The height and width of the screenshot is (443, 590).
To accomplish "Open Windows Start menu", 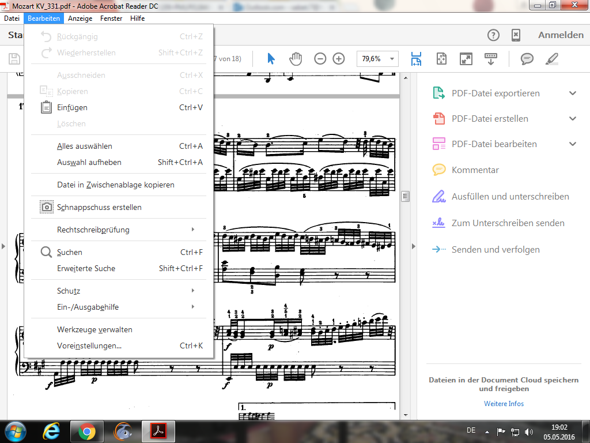I will coord(16,431).
